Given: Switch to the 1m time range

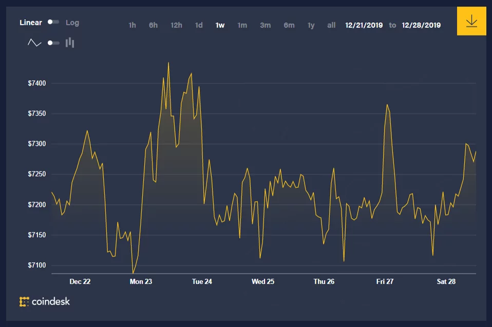Looking at the screenshot, I should [242, 25].
